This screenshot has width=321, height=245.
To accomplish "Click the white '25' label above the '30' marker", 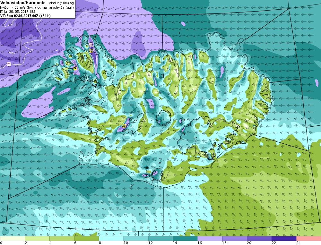I will coord(91,45).
